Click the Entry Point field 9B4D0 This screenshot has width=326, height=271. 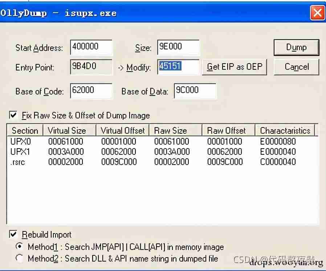tap(91, 67)
